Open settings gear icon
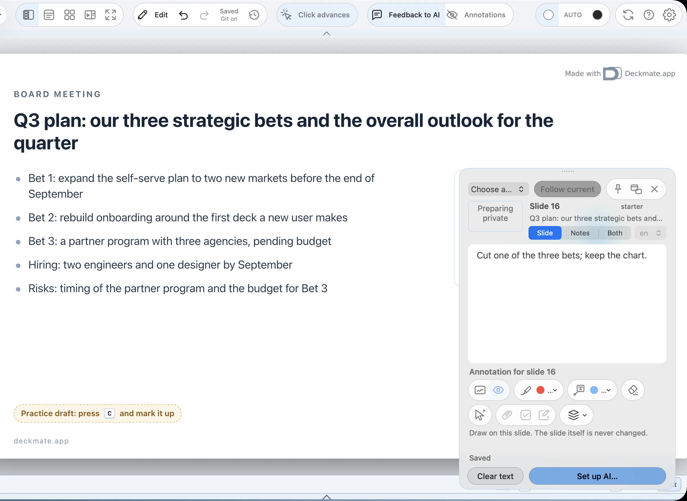The image size is (687, 501). coord(669,15)
